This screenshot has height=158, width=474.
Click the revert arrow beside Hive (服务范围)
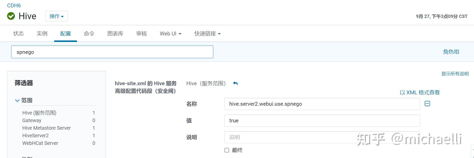click(x=235, y=83)
